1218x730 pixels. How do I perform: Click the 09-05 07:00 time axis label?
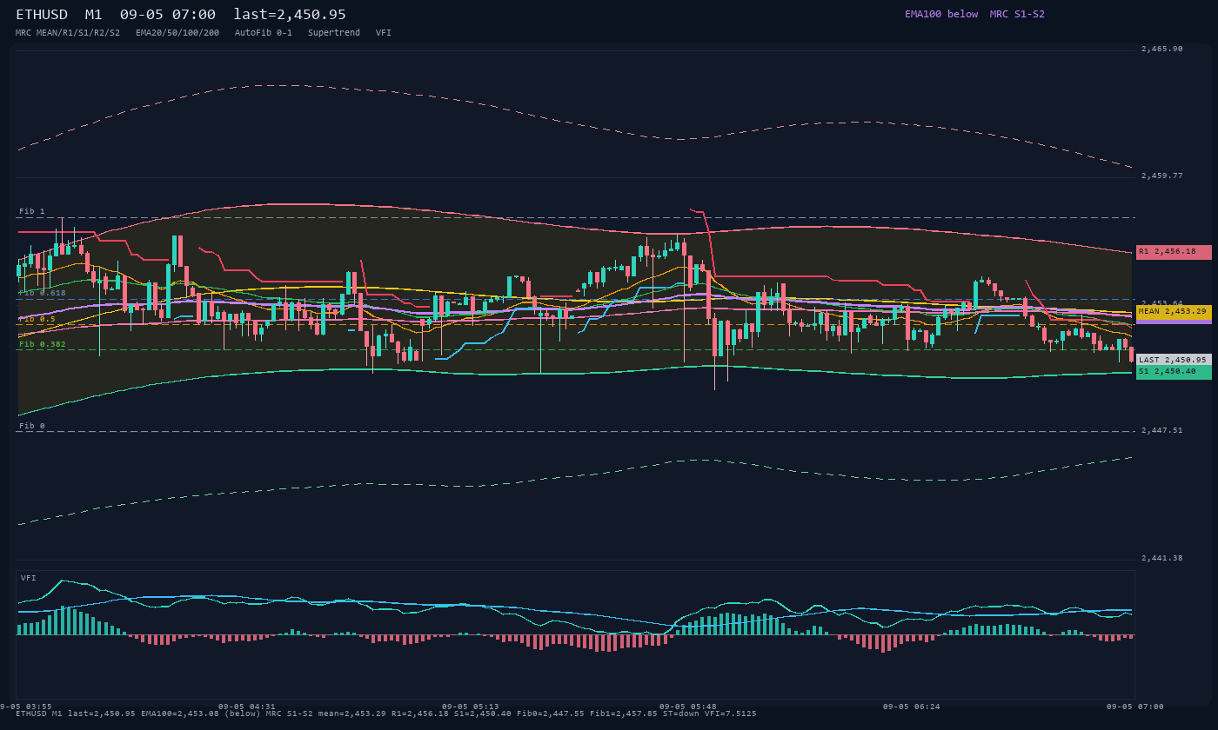click(1134, 707)
